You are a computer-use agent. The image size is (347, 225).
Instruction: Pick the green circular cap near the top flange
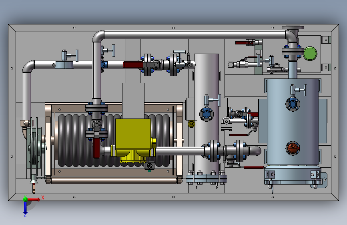[x=310, y=53]
